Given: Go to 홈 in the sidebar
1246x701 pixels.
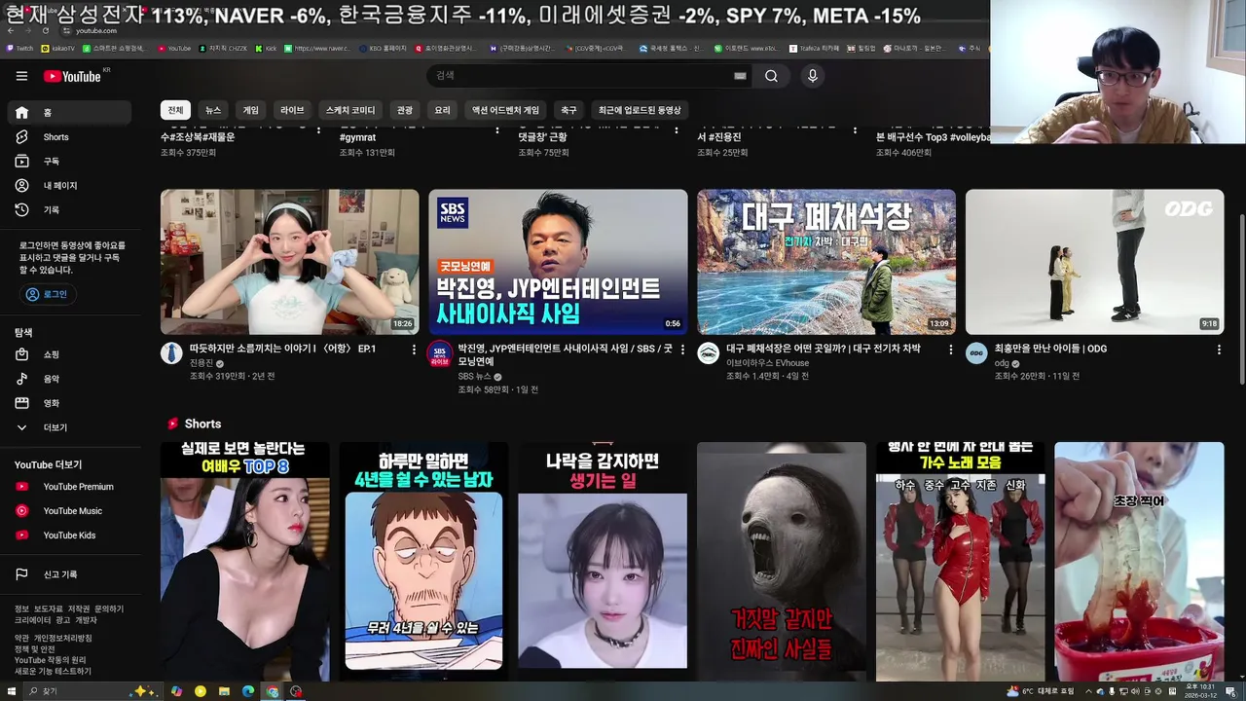Looking at the screenshot, I should 68,113.
